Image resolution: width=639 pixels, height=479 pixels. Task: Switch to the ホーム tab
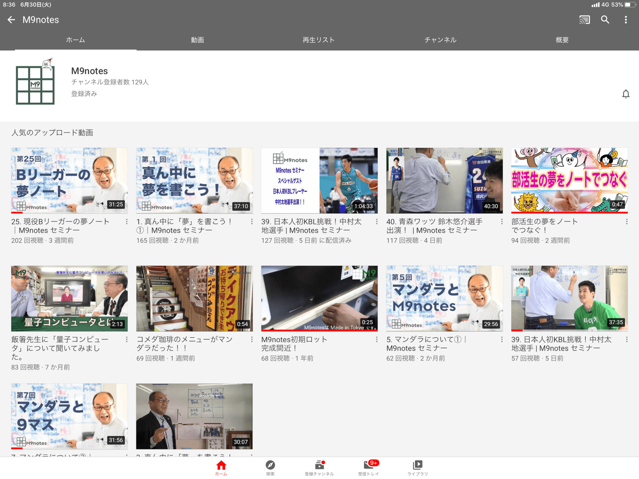click(x=76, y=40)
